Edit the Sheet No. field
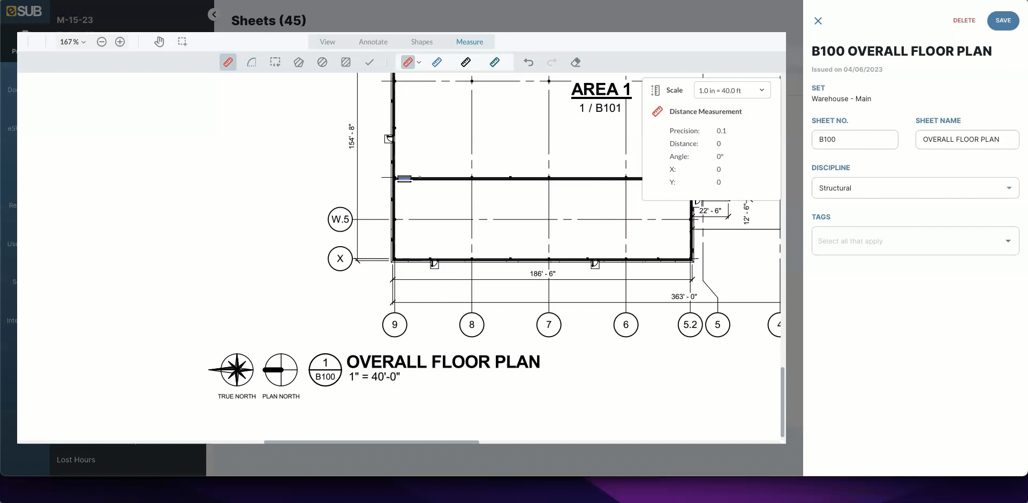 tap(855, 140)
